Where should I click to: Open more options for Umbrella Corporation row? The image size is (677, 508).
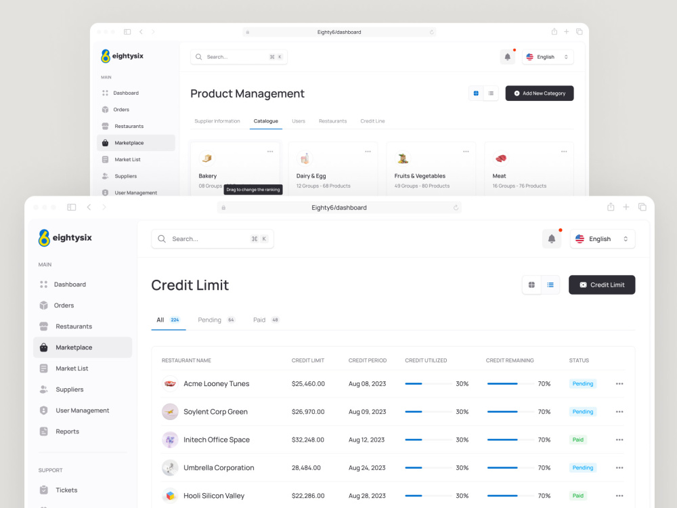coord(619,468)
